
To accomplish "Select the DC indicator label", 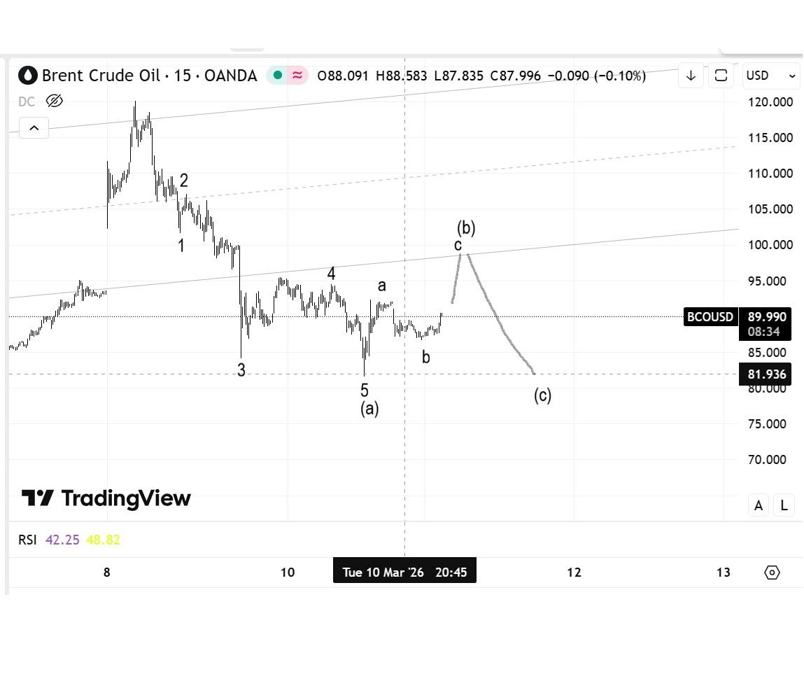I will click(x=27, y=101).
